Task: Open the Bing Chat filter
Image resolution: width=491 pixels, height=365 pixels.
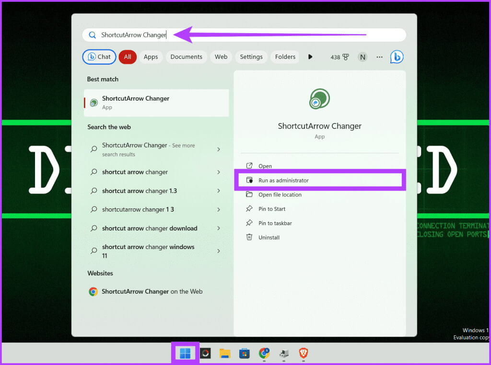Action: (99, 57)
